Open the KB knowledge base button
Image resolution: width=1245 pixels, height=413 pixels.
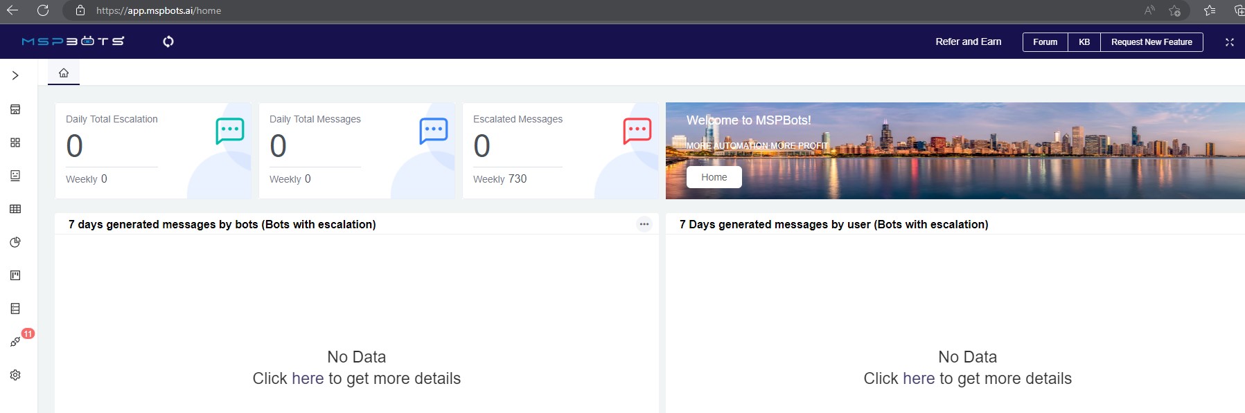(x=1084, y=42)
